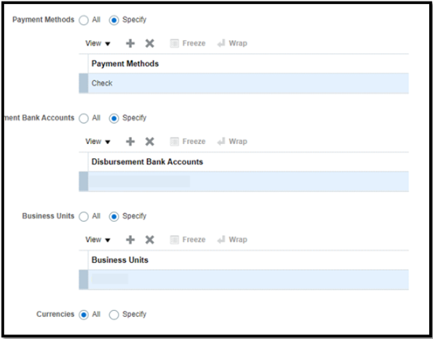Screen dimensions: 433x339
Task: Select All radio for Business Units
Action: [83, 216]
